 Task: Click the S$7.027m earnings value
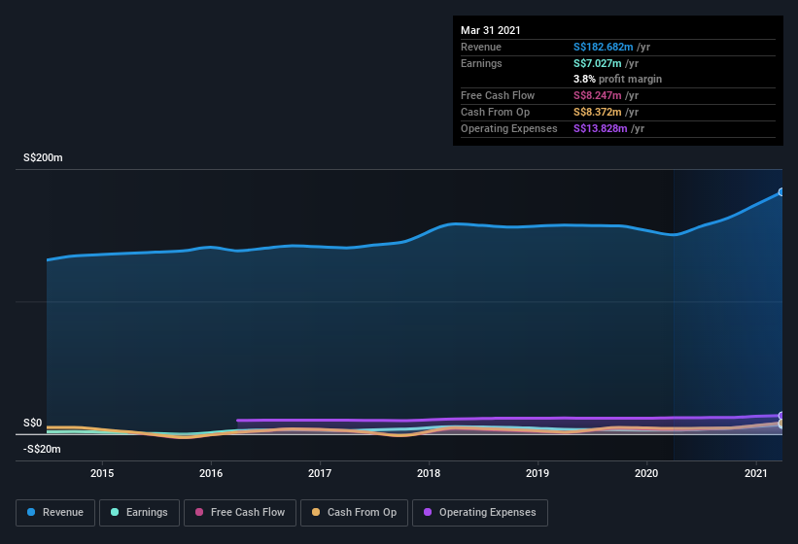(598, 63)
